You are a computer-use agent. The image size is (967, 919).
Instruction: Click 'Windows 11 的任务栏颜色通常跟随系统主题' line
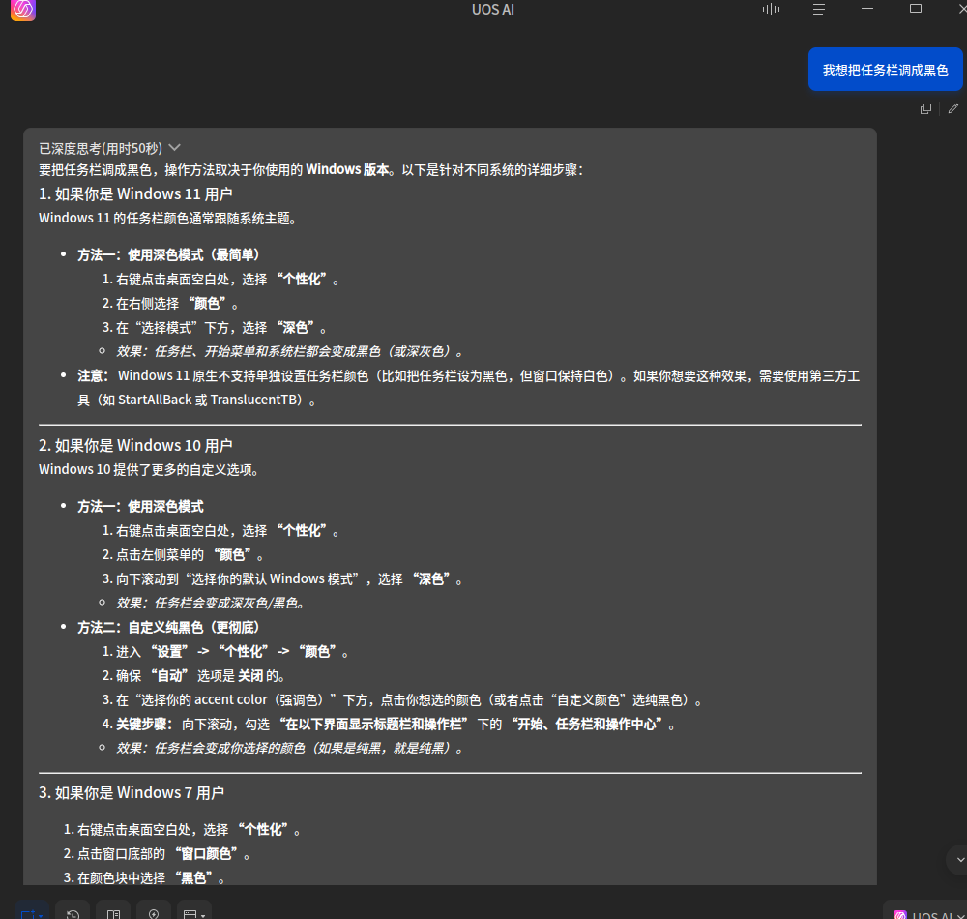pyautogui.click(x=167, y=219)
